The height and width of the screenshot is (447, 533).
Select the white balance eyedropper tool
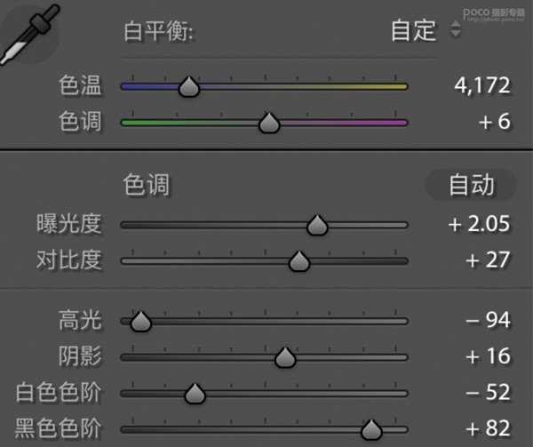point(29,33)
